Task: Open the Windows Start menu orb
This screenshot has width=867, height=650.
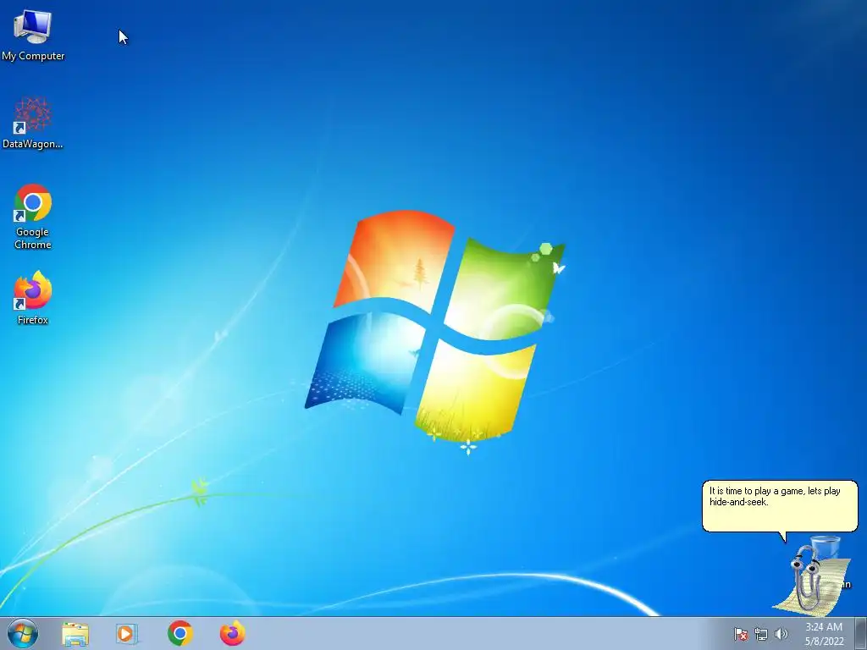Action: point(23,633)
